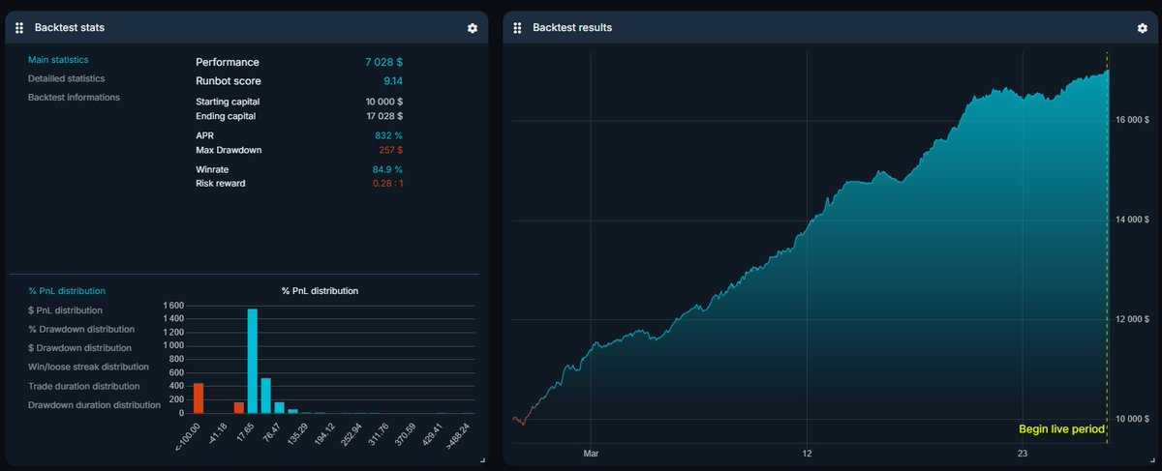1162x471 pixels.
Task: Click the Backtest stats panel title
Action: click(x=69, y=28)
